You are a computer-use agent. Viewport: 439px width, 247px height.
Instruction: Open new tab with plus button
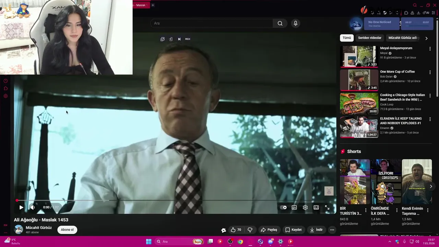point(153,5)
